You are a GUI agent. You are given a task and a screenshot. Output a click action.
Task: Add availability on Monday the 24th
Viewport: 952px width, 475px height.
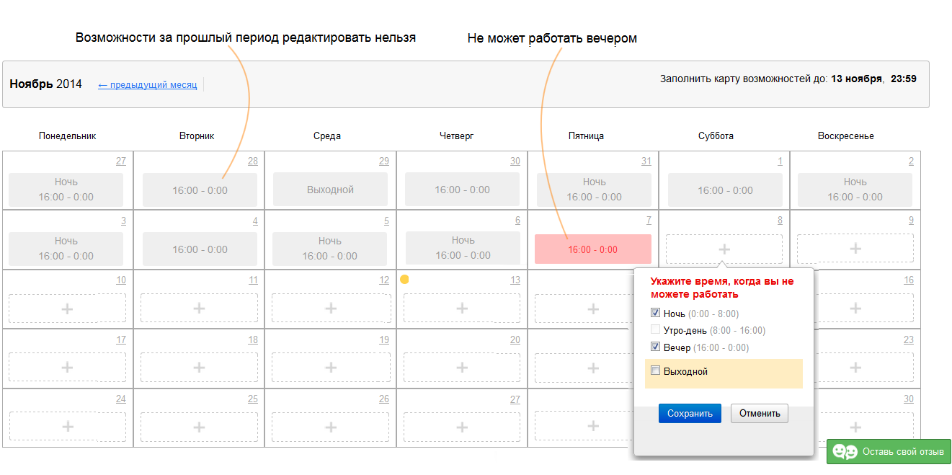(67, 427)
